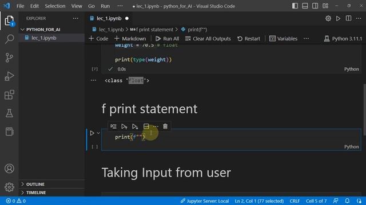The height and width of the screenshot is (205, 366).
Task: Open the Accounts icon
Action: (9, 169)
